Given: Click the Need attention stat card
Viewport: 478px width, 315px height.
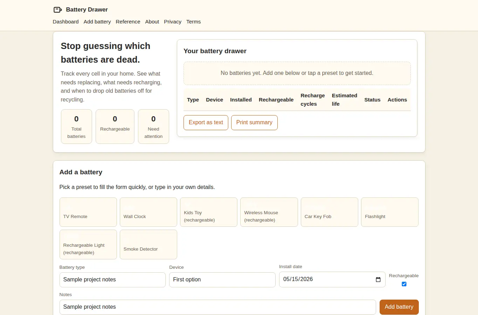Looking at the screenshot, I should click(153, 126).
